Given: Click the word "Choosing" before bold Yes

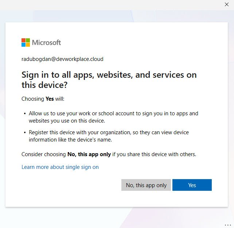Looking at the screenshot, I should 33,99.
